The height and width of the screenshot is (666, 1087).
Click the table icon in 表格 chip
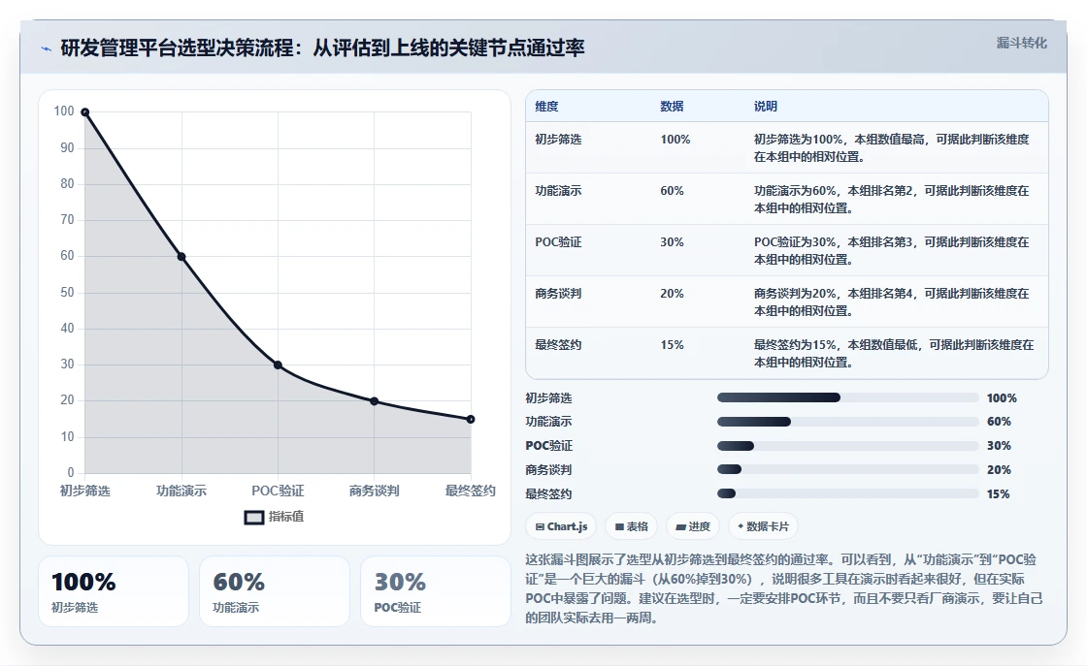click(x=619, y=526)
